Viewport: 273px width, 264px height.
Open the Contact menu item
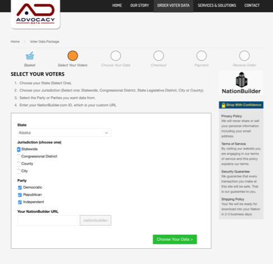point(252,6)
